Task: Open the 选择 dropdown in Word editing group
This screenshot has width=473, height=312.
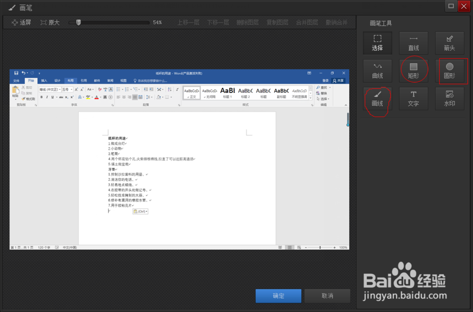Action: tap(323, 99)
